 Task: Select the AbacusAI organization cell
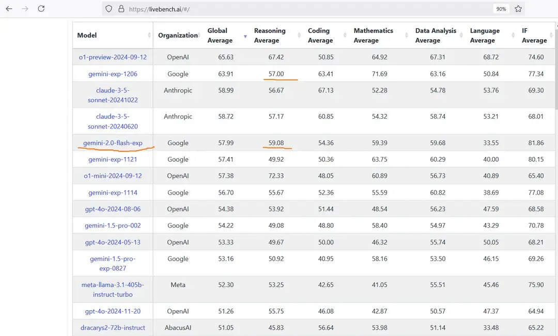tap(178, 327)
